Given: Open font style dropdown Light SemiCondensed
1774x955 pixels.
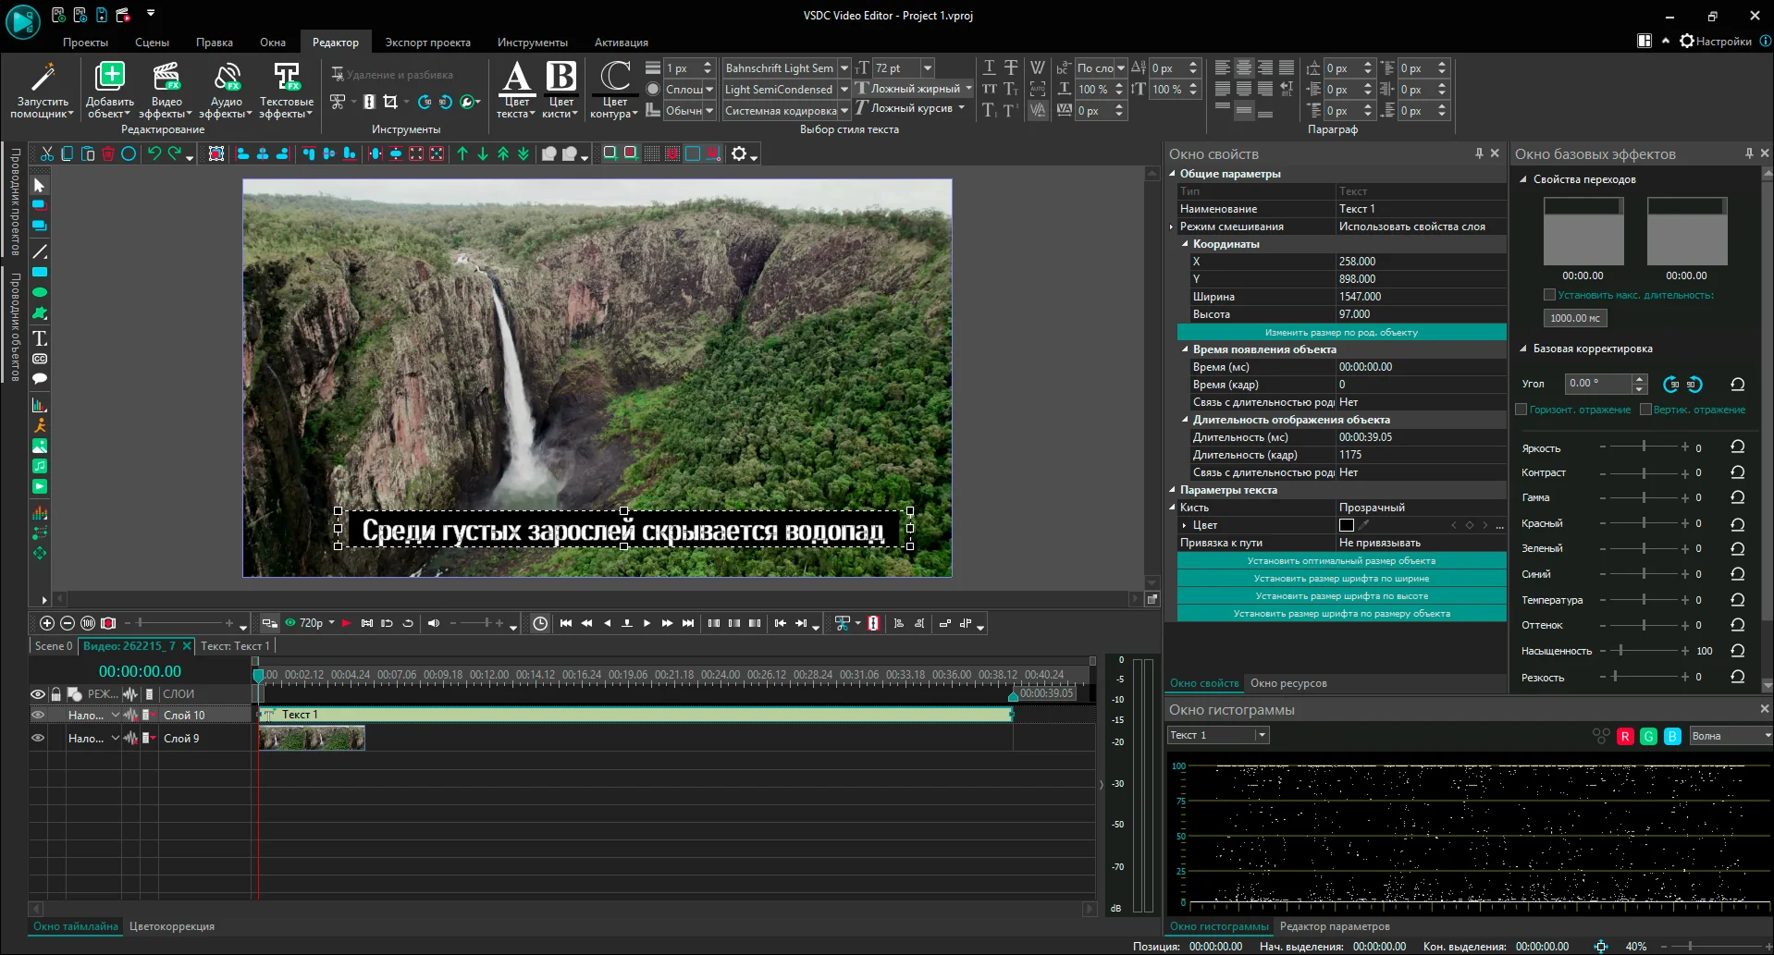Looking at the screenshot, I should [844, 90].
